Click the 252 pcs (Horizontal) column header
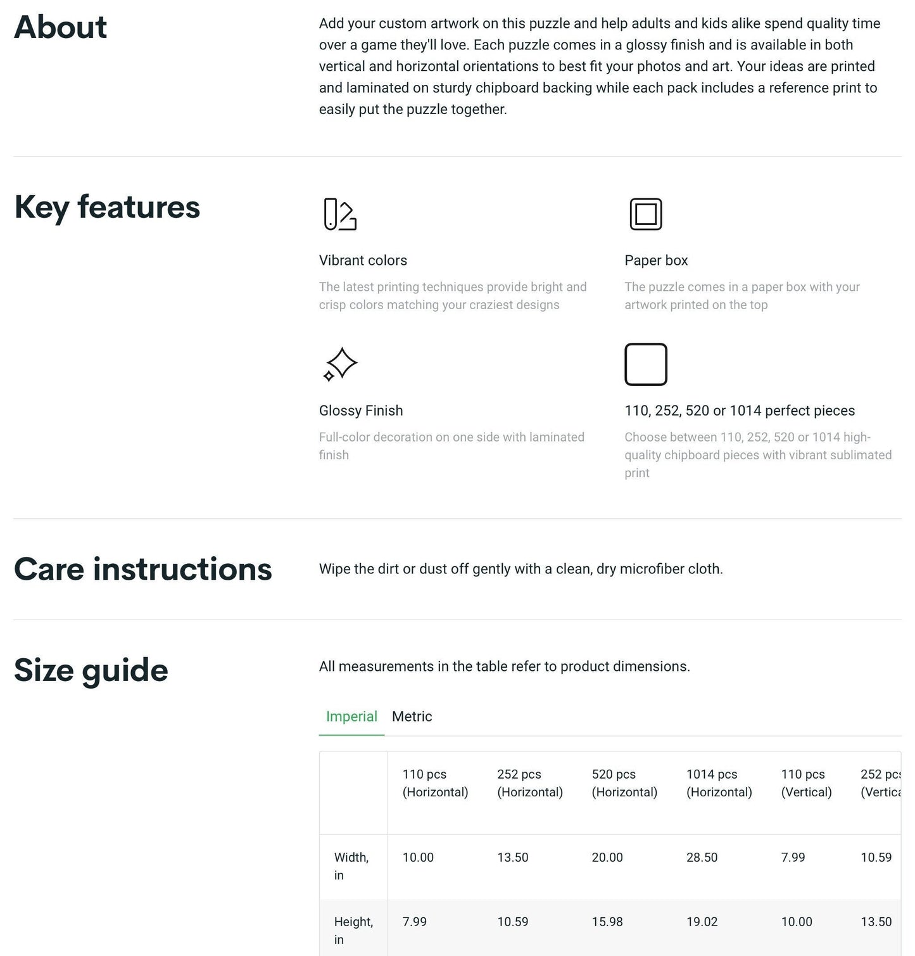Image resolution: width=915 pixels, height=956 pixels. click(530, 783)
